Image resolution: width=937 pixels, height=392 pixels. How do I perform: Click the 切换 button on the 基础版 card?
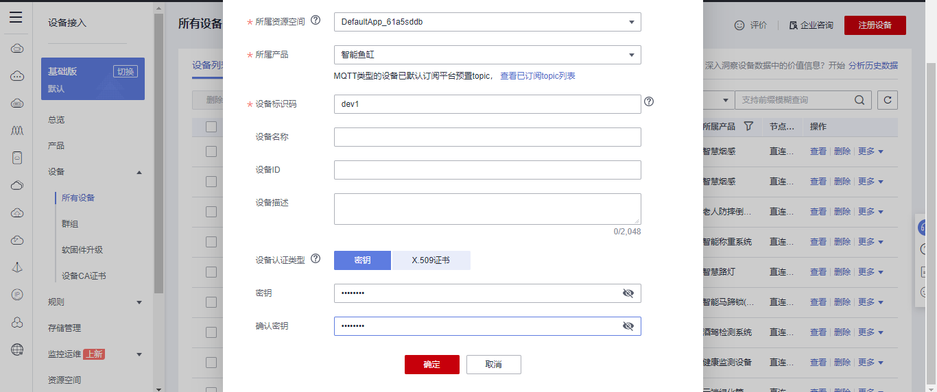point(126,71)
